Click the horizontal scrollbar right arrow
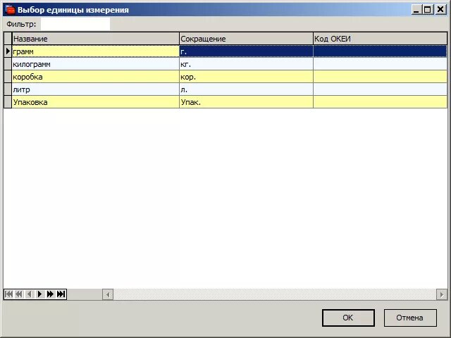451x338 pixels. (442, 294)
